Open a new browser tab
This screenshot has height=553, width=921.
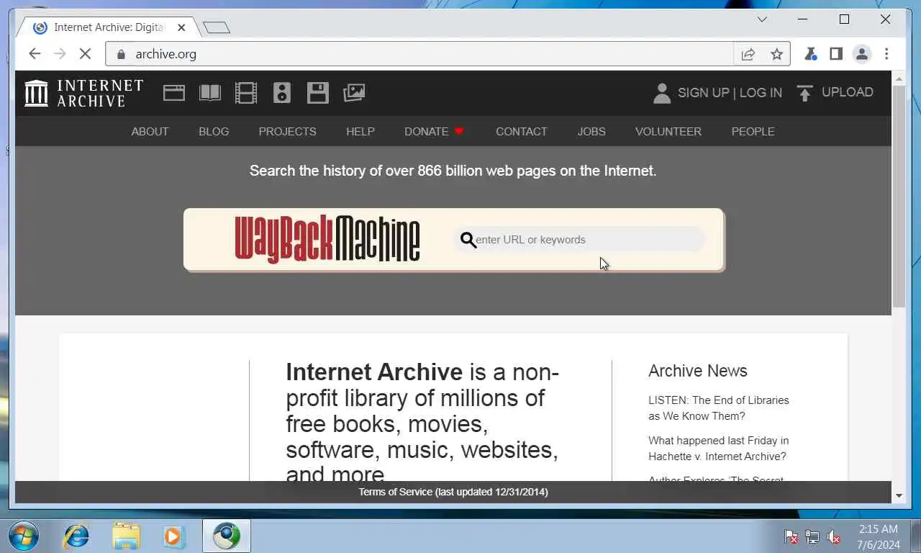tap(217, 27)
